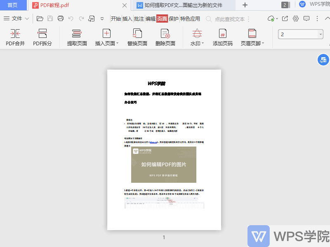This screenshot has width=330, height=247.
Task: Click the redo arrow icon
Action: coord(81,19)
